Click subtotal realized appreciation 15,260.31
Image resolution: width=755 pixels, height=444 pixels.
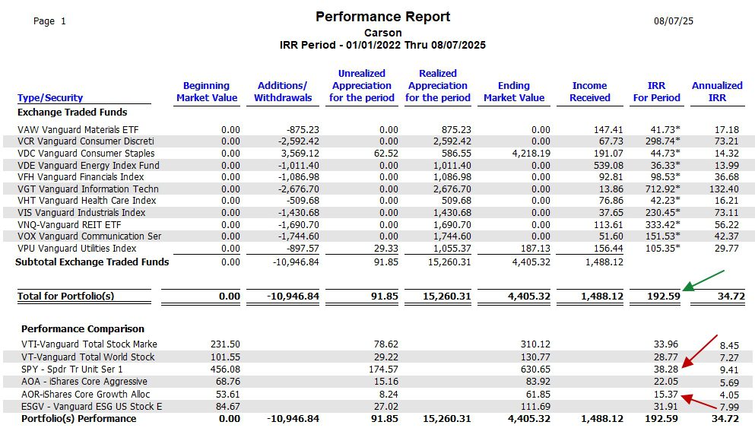tap(449, 262)
